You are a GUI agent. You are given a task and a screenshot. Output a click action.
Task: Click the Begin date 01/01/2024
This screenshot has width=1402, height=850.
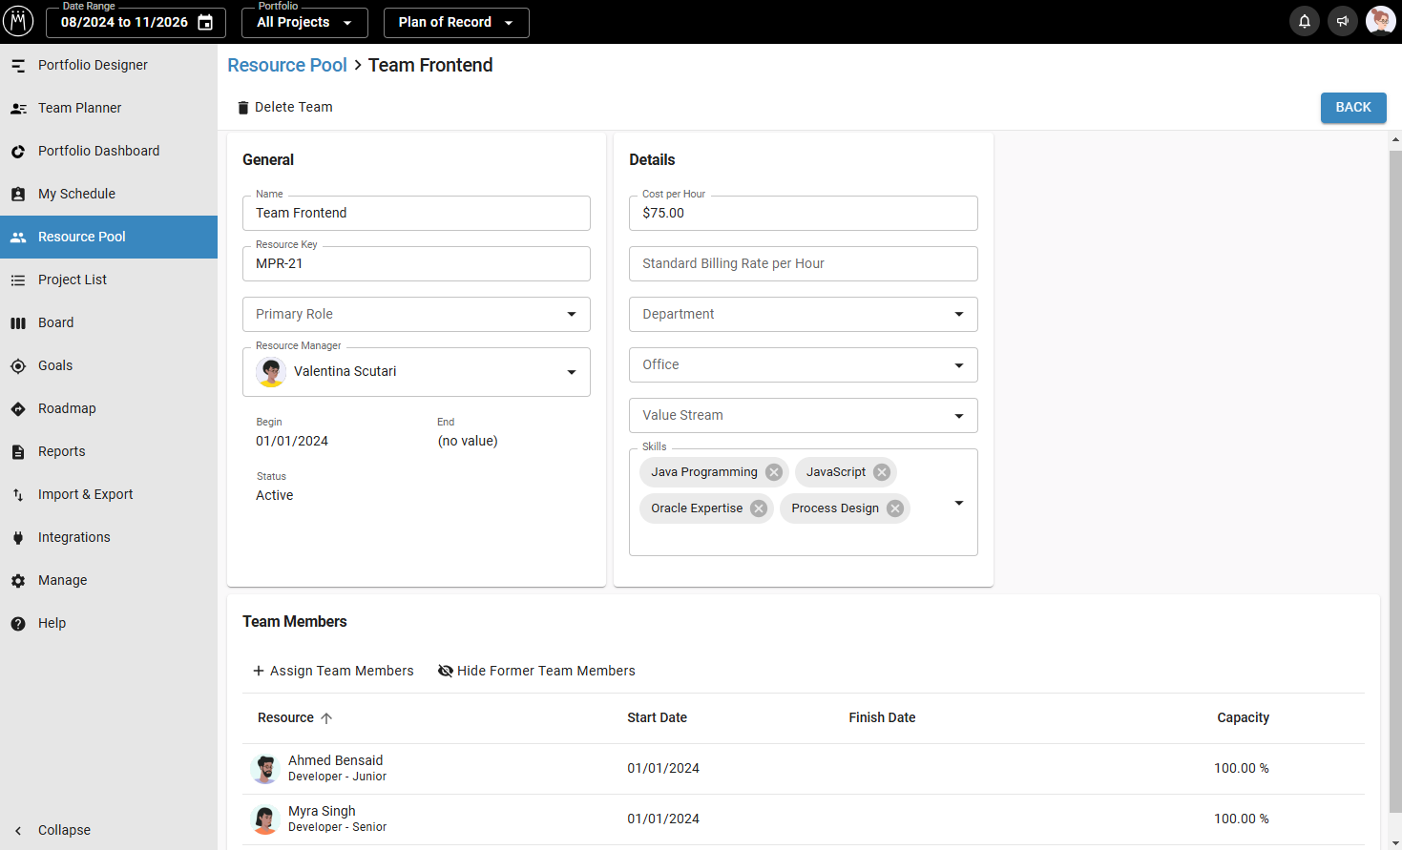292,441
